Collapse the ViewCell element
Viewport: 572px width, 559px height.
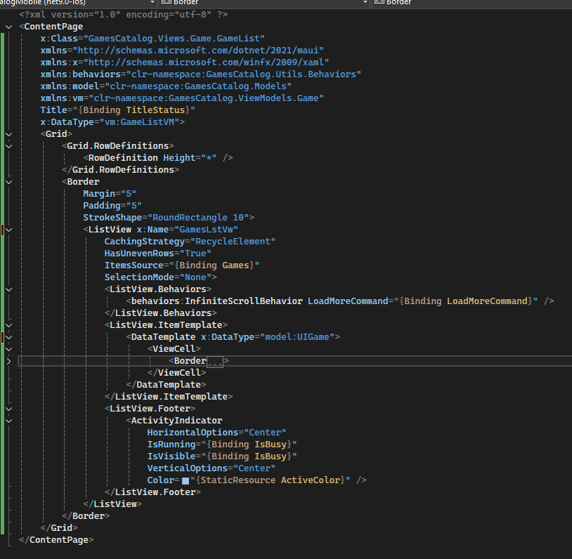(x=8, y=348)
